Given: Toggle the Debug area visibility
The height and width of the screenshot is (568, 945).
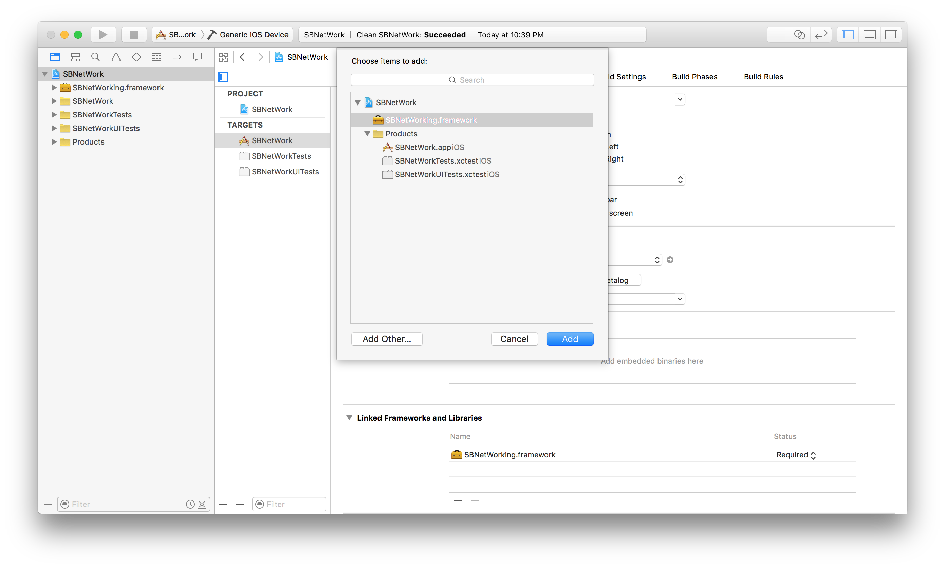Looking at the screenshot, I should click(869, 35).
